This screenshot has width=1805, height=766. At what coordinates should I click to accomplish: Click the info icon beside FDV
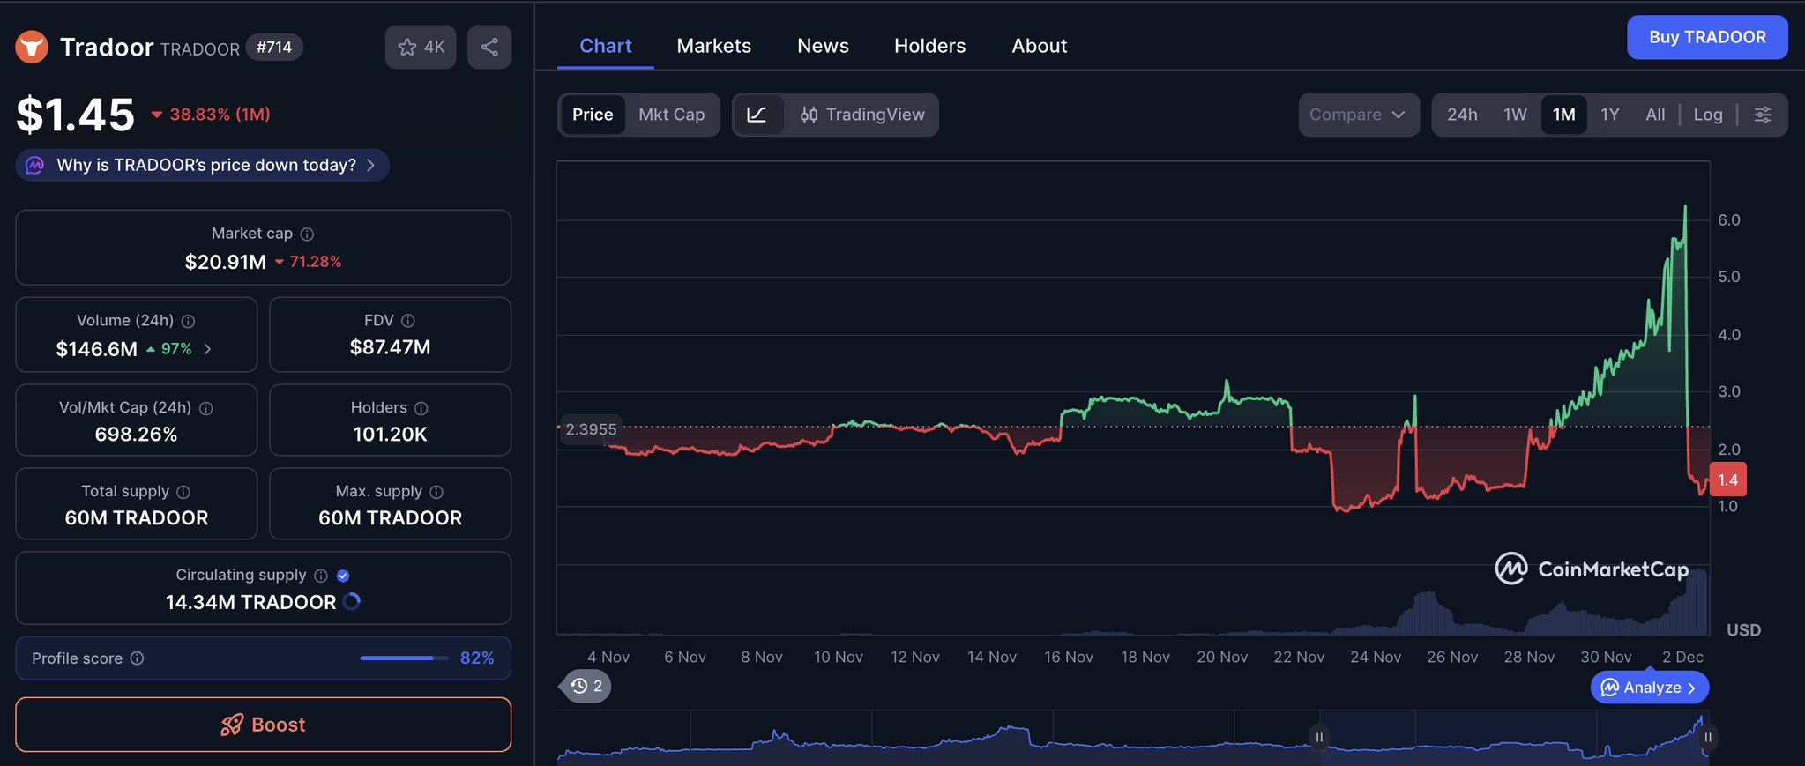[407, 321]
